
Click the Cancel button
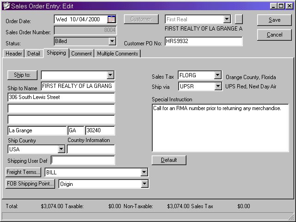pos(274,35)
